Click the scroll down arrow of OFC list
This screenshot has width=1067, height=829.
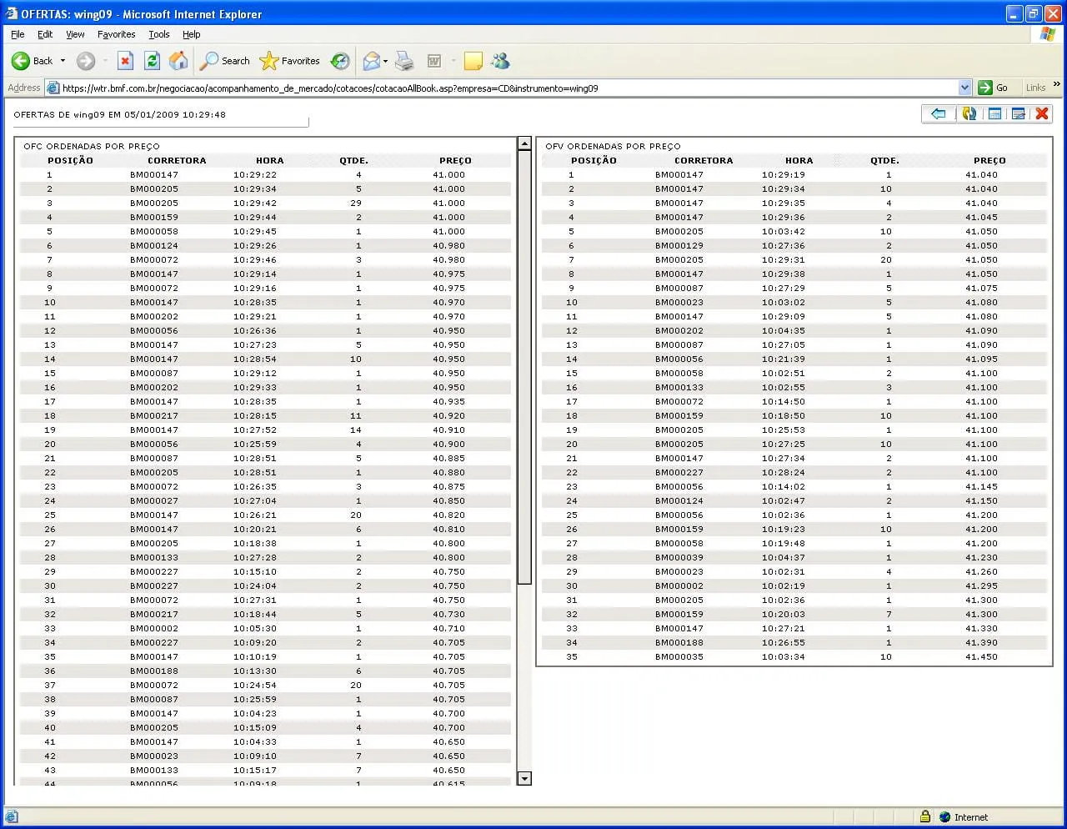pyautogui.click(x=524, y=779)
